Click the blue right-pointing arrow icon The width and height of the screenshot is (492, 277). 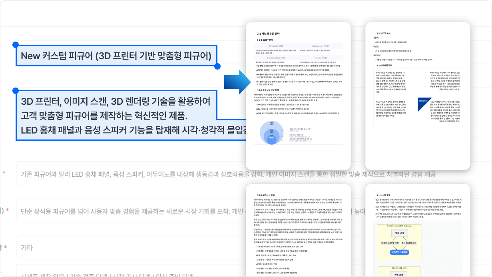point(236,83)
